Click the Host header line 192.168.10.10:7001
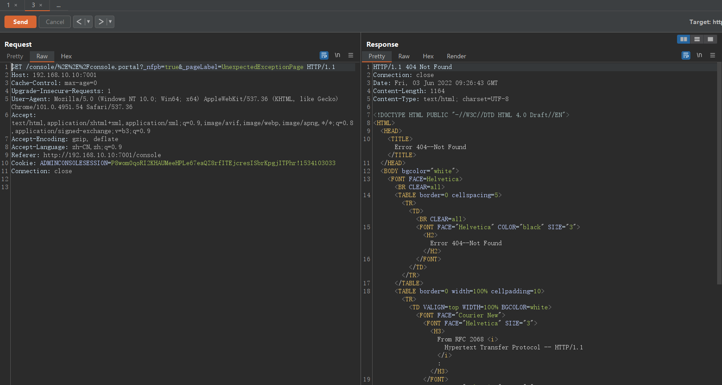Screen dimensions: 722x385 point(54,75)
